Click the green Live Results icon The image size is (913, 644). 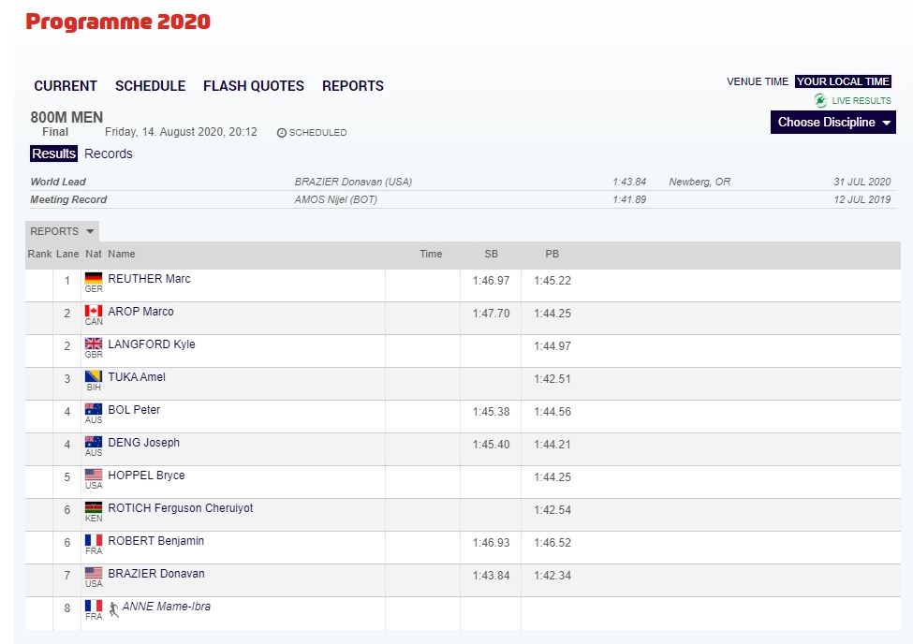pos(820,100)
